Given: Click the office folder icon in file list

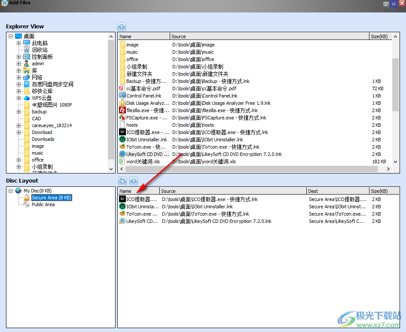Looking at the screenshot, I should click(122, 59).
